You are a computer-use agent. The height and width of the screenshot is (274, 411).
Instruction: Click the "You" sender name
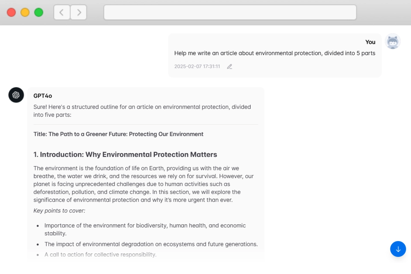click(370, 42)
